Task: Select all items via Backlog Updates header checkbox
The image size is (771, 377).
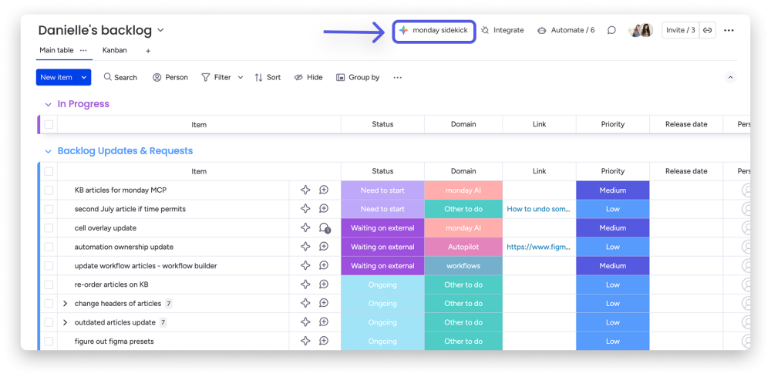Action: (49, 171)
